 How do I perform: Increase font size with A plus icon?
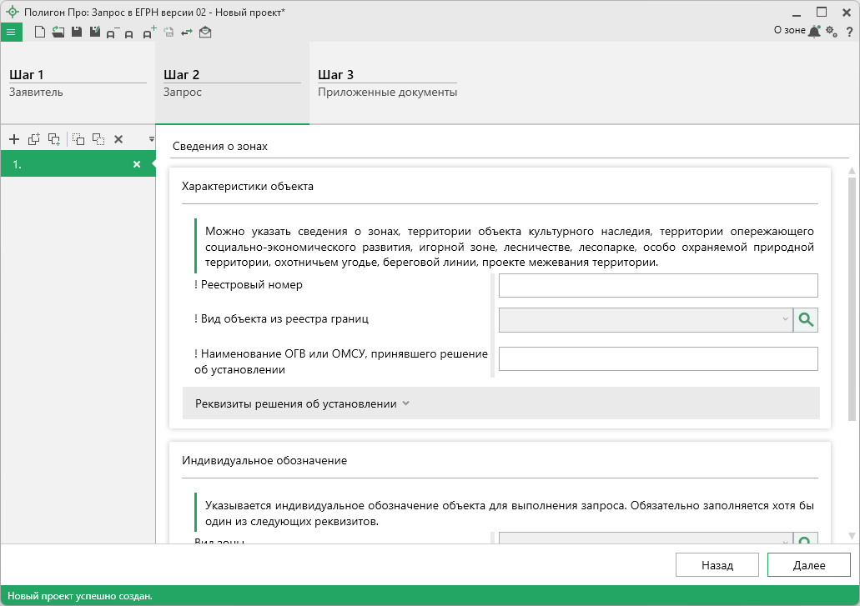pos(149,33)
